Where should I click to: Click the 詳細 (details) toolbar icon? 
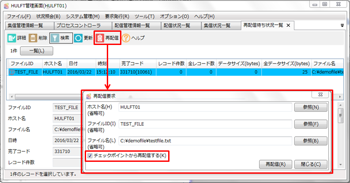coord(11,38)
